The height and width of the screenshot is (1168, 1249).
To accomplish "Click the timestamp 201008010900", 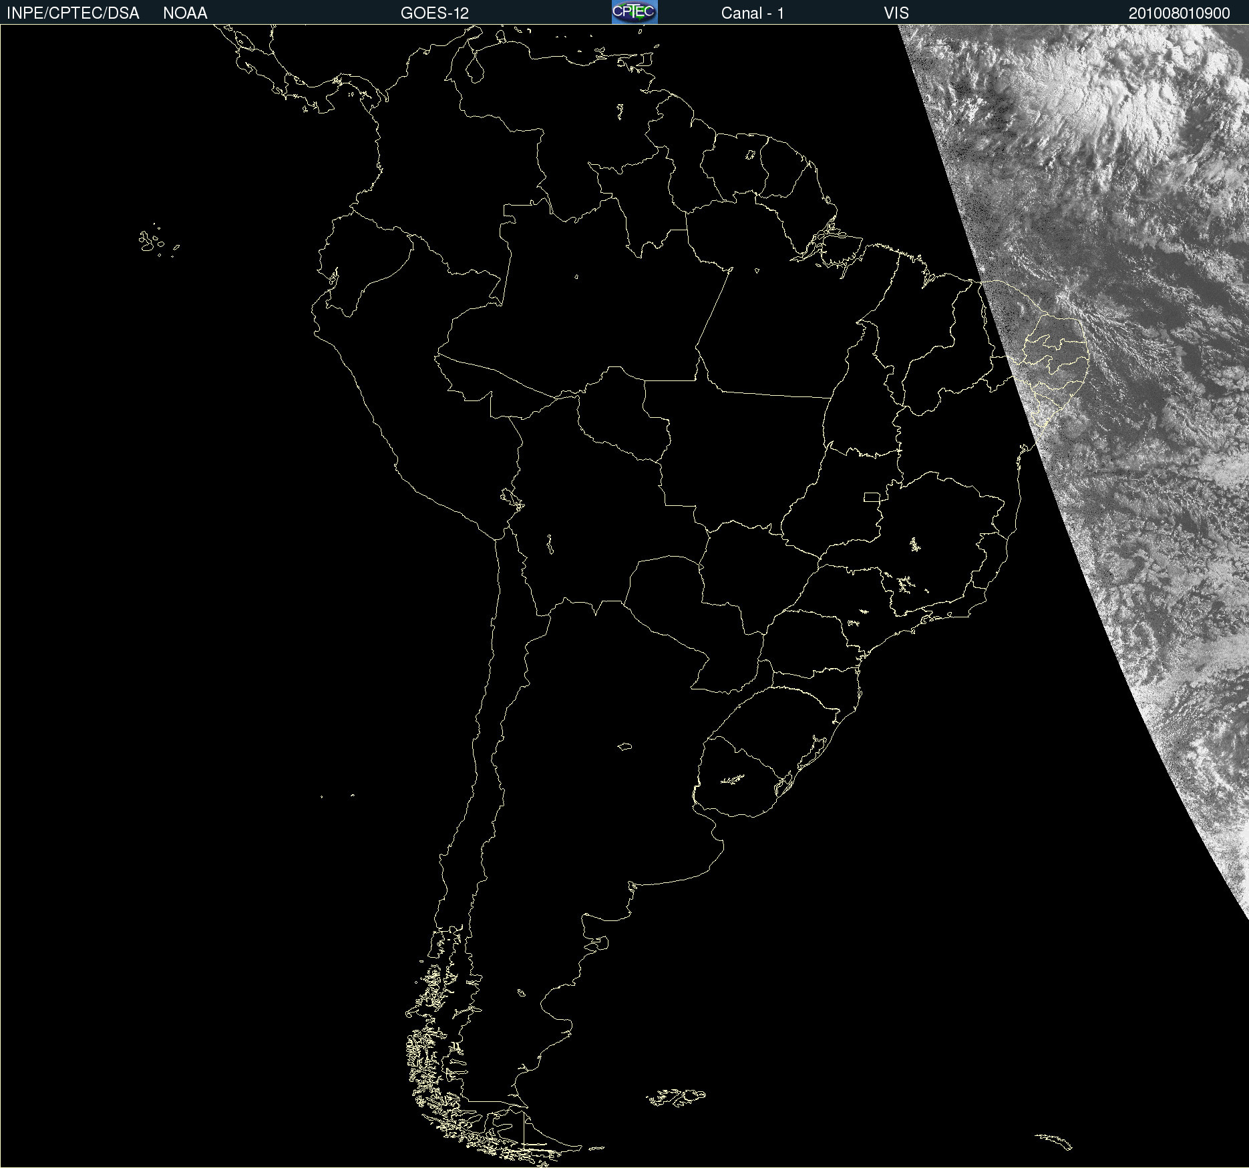I will click(x=1179, y=13).
